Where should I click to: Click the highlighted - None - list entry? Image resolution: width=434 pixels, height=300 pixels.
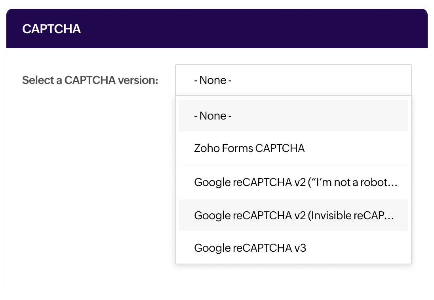(x=212, y=116)
